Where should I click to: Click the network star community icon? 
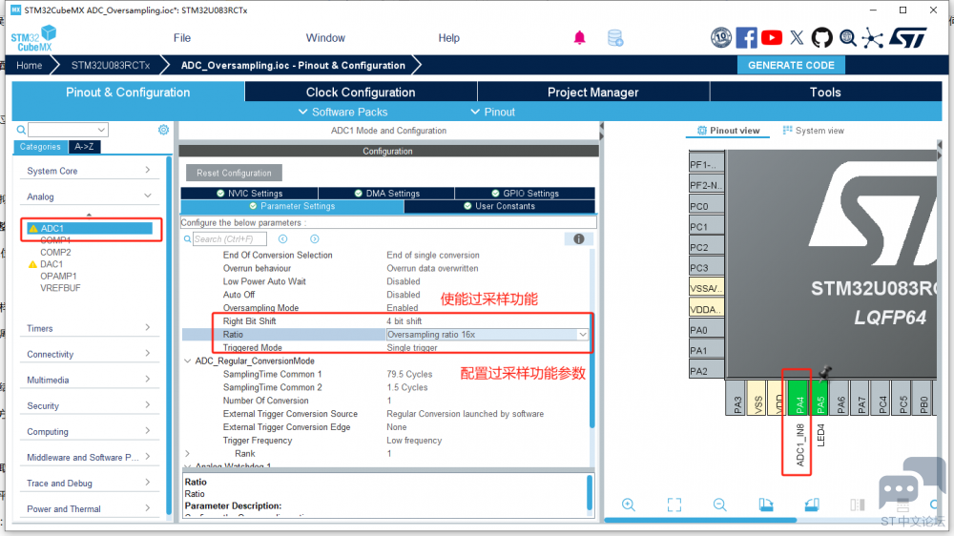point(873,38)
